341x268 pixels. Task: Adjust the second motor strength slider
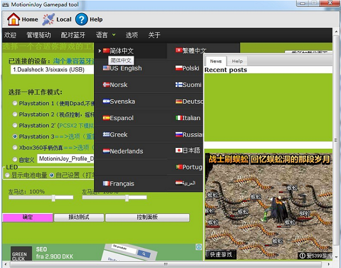tap(127, 198)
